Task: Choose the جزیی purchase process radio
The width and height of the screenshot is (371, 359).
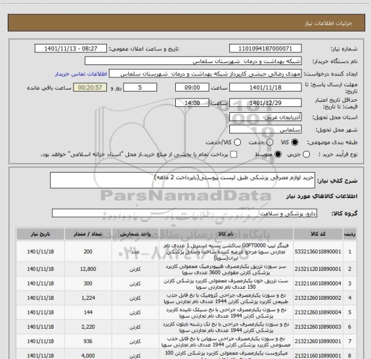Action: click(306, 155)
